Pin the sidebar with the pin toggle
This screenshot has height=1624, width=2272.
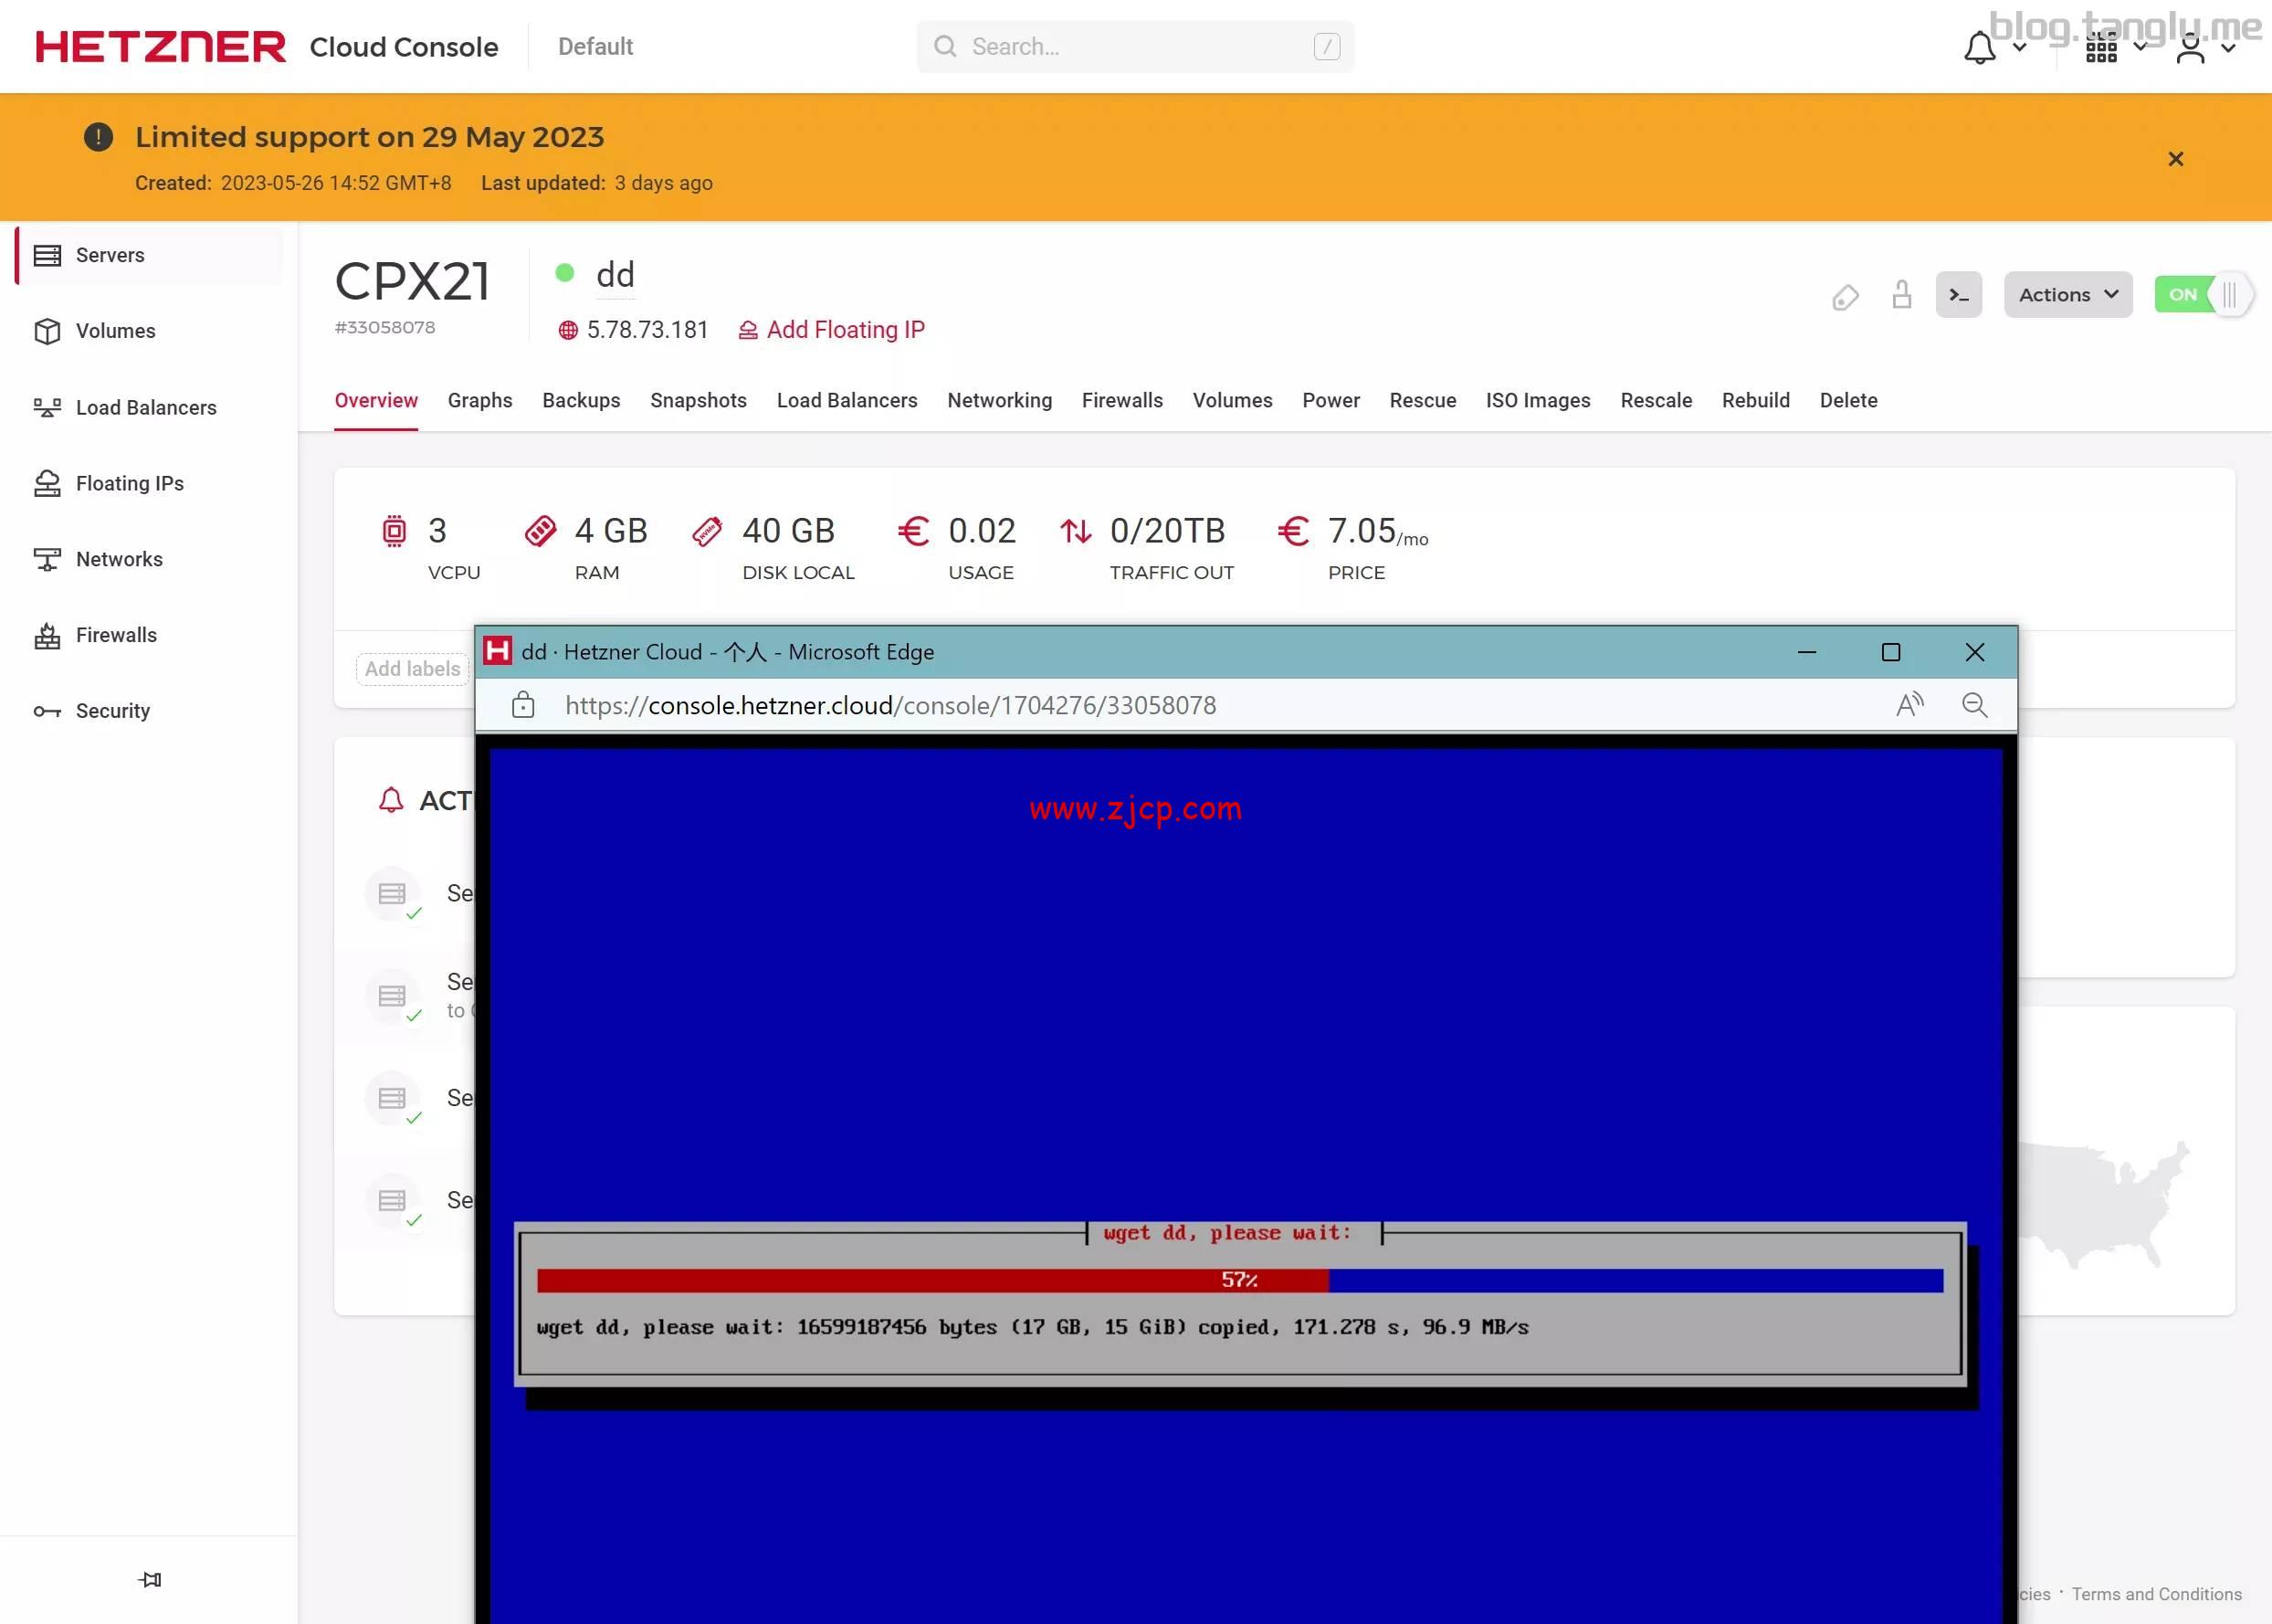[150, 1579]
